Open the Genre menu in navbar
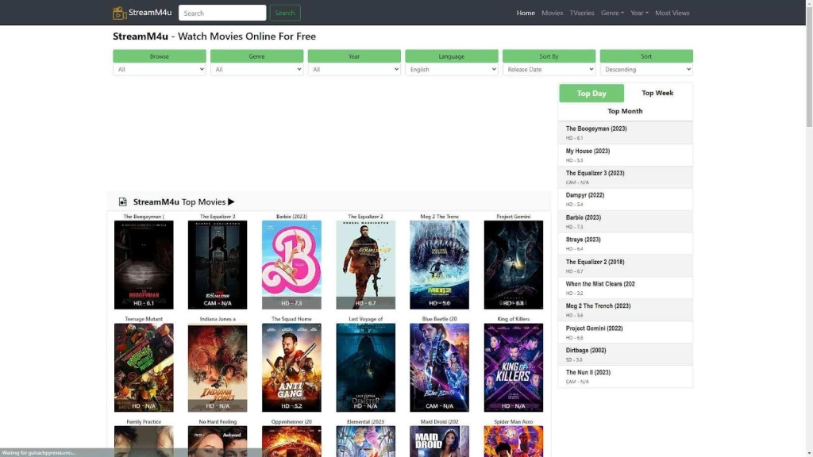Image resolution: width=813 pixels, height=457 pixels. tap(612, 13)
